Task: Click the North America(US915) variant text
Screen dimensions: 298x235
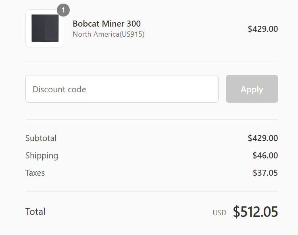Action: tap(108, 34)
